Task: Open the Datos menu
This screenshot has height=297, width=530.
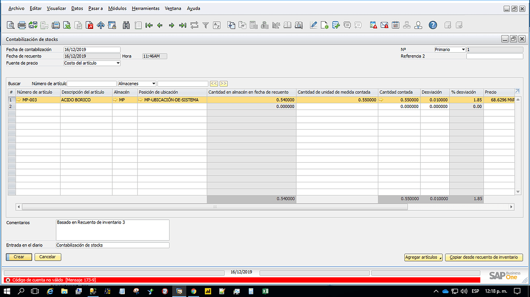Action: 77,8
